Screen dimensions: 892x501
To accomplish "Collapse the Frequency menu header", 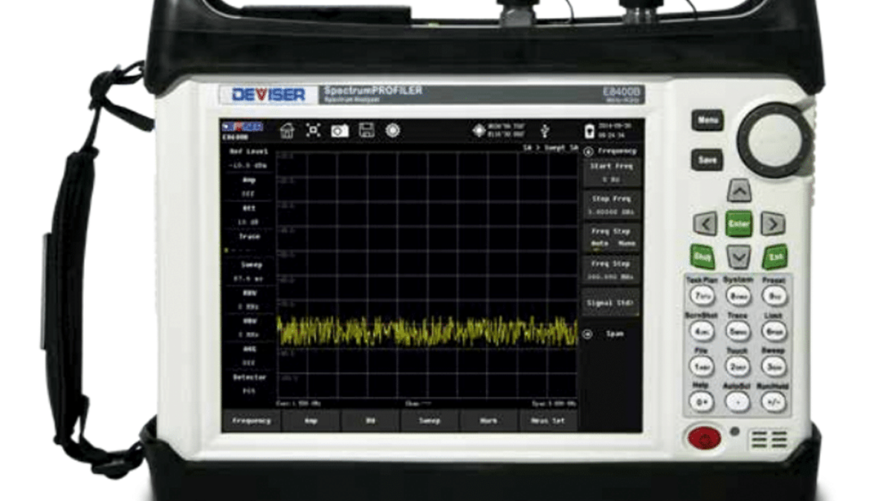I will 610,151.
